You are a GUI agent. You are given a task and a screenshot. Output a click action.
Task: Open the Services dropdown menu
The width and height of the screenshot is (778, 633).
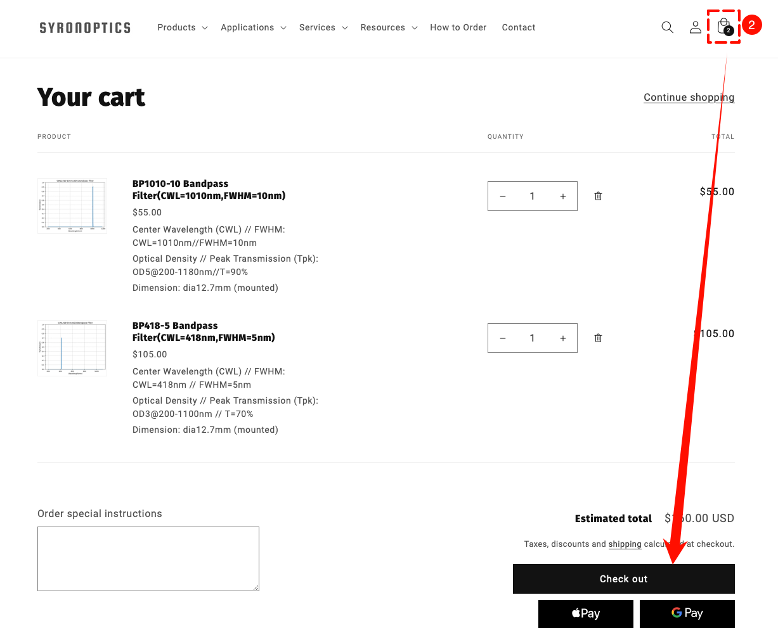pos(323,27)
